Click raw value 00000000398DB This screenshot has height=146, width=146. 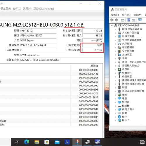coord(88,90)
